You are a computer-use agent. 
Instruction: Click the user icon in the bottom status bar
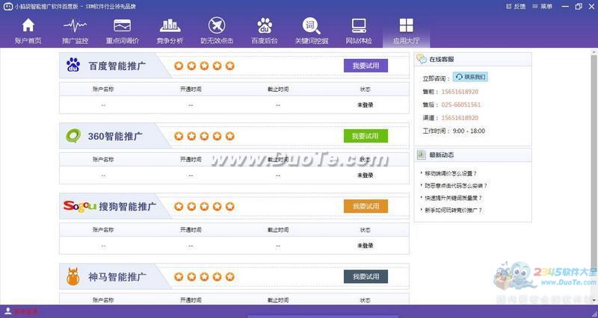[7, 311]
